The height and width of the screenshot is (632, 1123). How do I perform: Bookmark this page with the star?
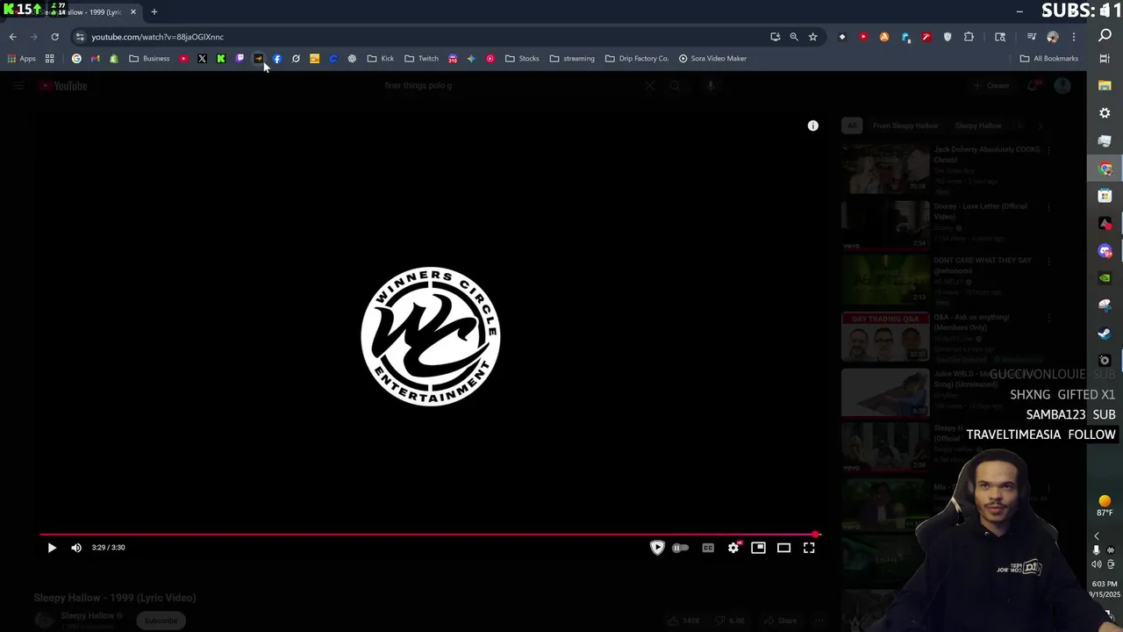pos(813,37)
